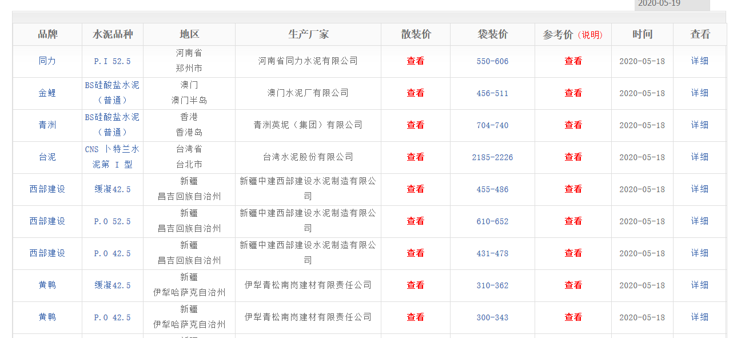Screen dimensions: 741x338
Task: Open 详细 for the 黄鸭 缓凝42.5 row
Action: click(699, 285)
